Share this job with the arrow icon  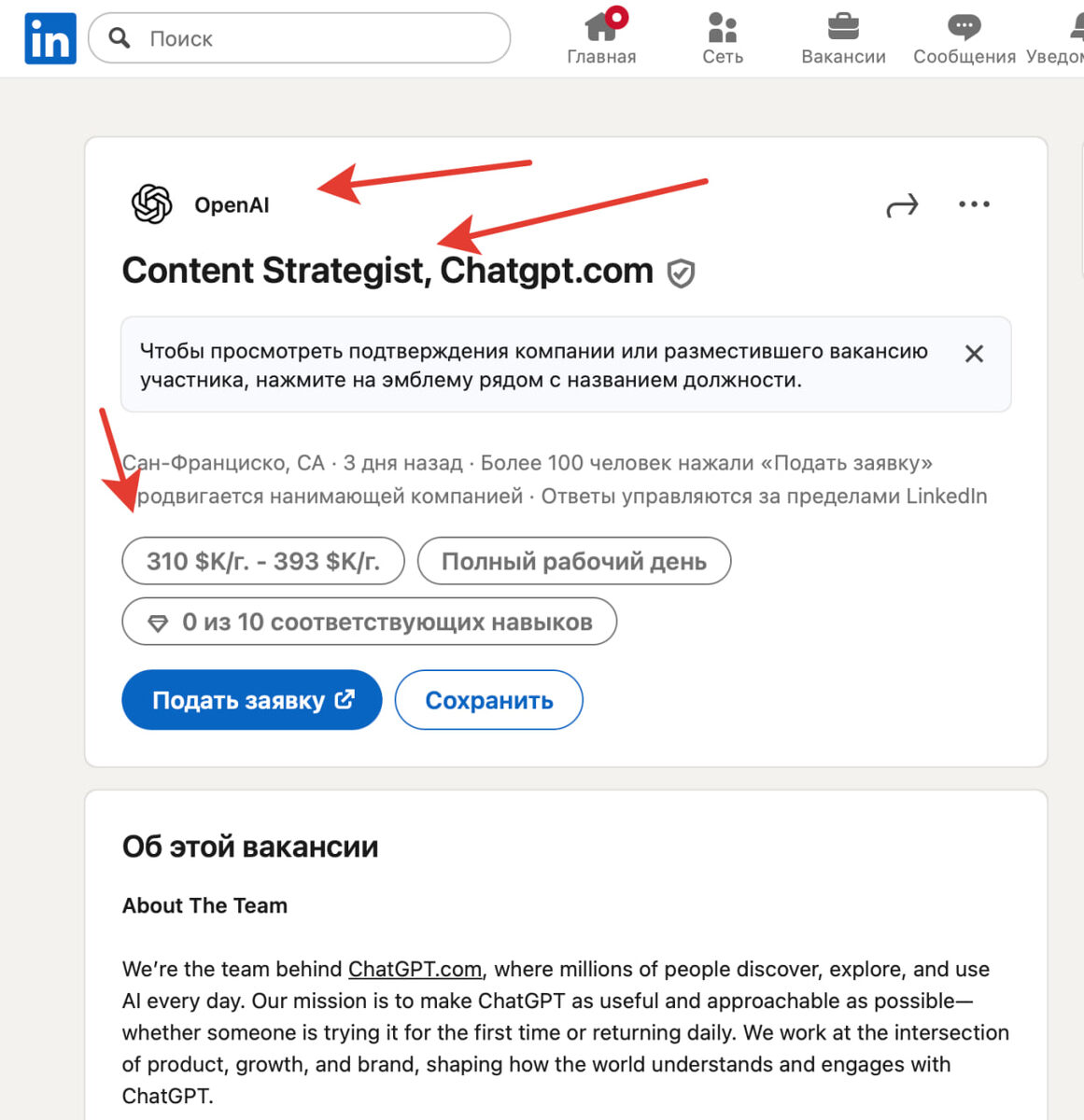click(x=902, y=205)
